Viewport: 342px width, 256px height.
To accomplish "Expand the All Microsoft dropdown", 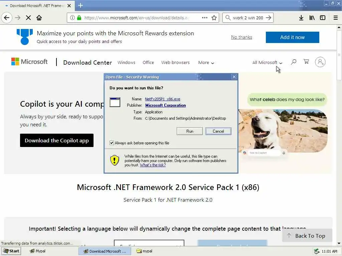I will pos(267,63).
